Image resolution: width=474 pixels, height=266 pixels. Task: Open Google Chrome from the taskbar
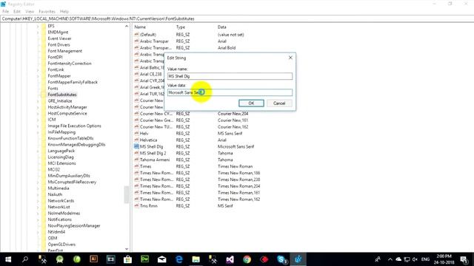247,259
